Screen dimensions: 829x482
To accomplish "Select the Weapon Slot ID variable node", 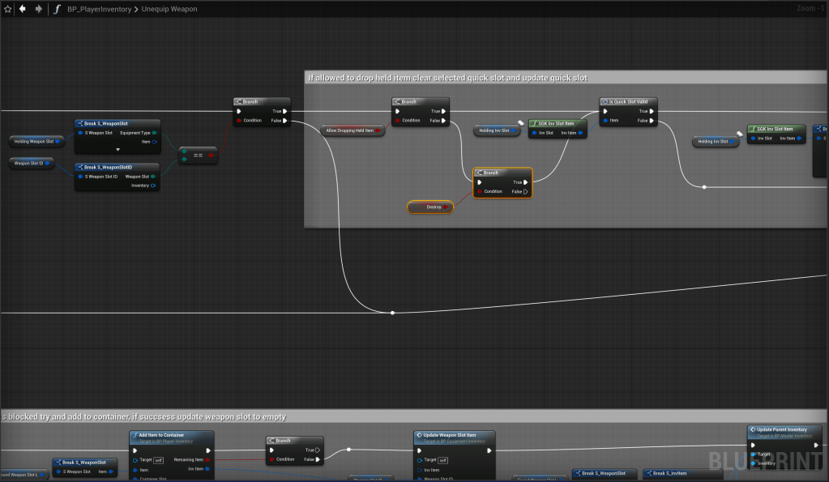I will click(32, 163).
